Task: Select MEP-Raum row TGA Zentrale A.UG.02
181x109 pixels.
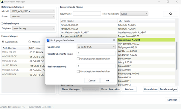Action: (x=146, y=44)
